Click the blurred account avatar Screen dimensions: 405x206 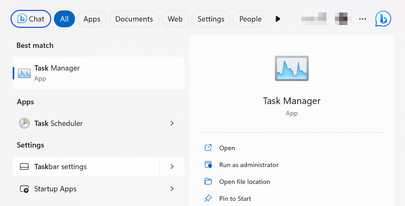tap(343, 19)
